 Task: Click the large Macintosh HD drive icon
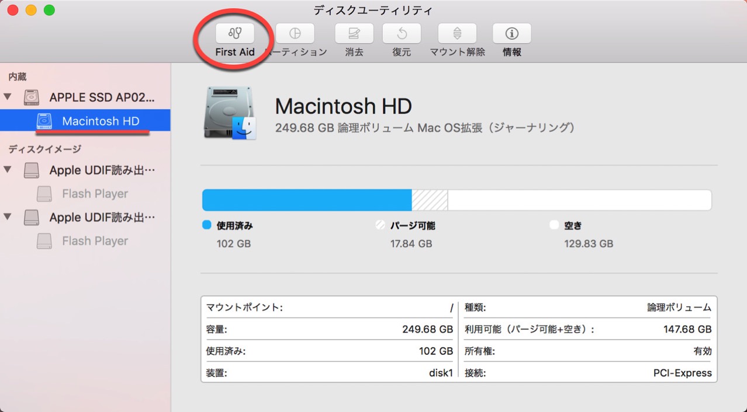(x=230, y=113)
